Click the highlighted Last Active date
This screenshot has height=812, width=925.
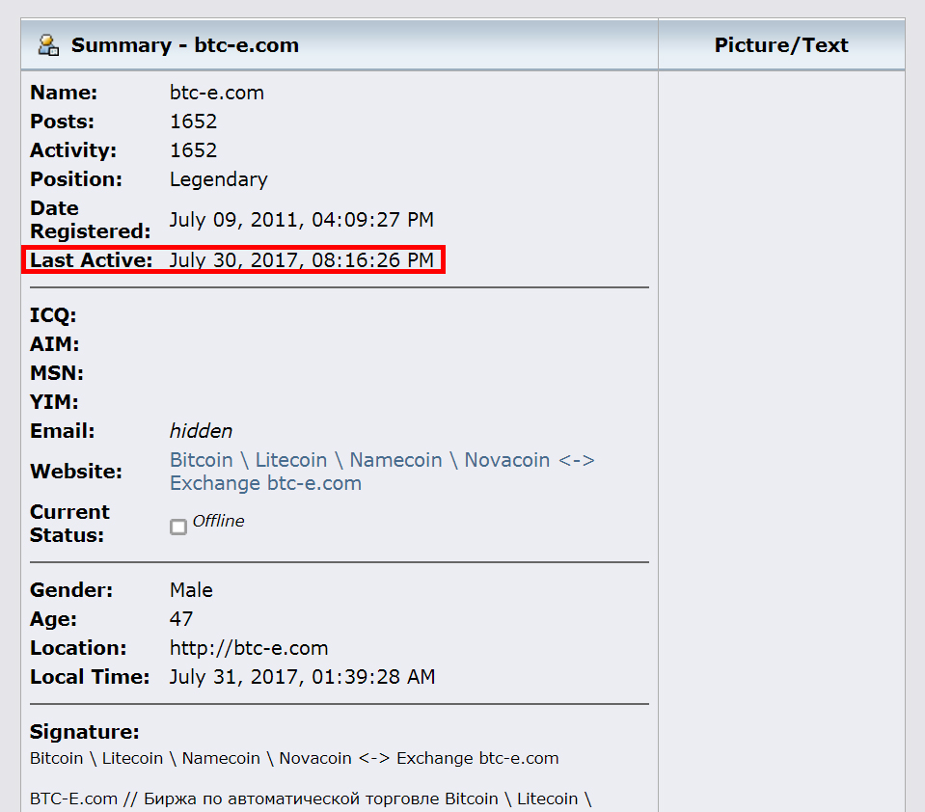301,260
